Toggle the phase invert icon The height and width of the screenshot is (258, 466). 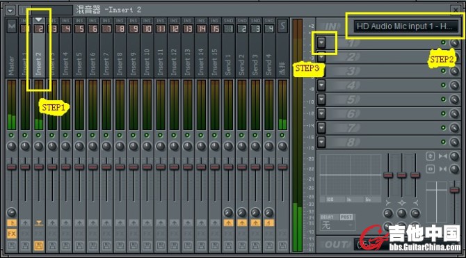[431, 156]
